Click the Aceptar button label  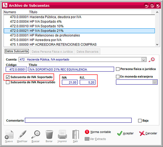(128, 133)
